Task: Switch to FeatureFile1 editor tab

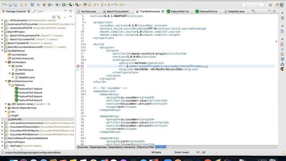Action: 178,12
